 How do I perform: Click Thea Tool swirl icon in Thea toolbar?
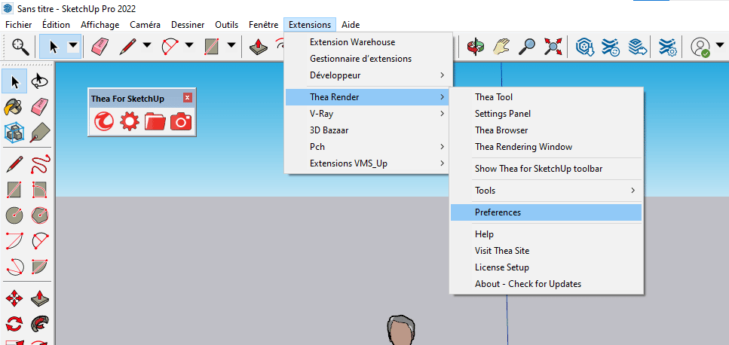point(104,121)
